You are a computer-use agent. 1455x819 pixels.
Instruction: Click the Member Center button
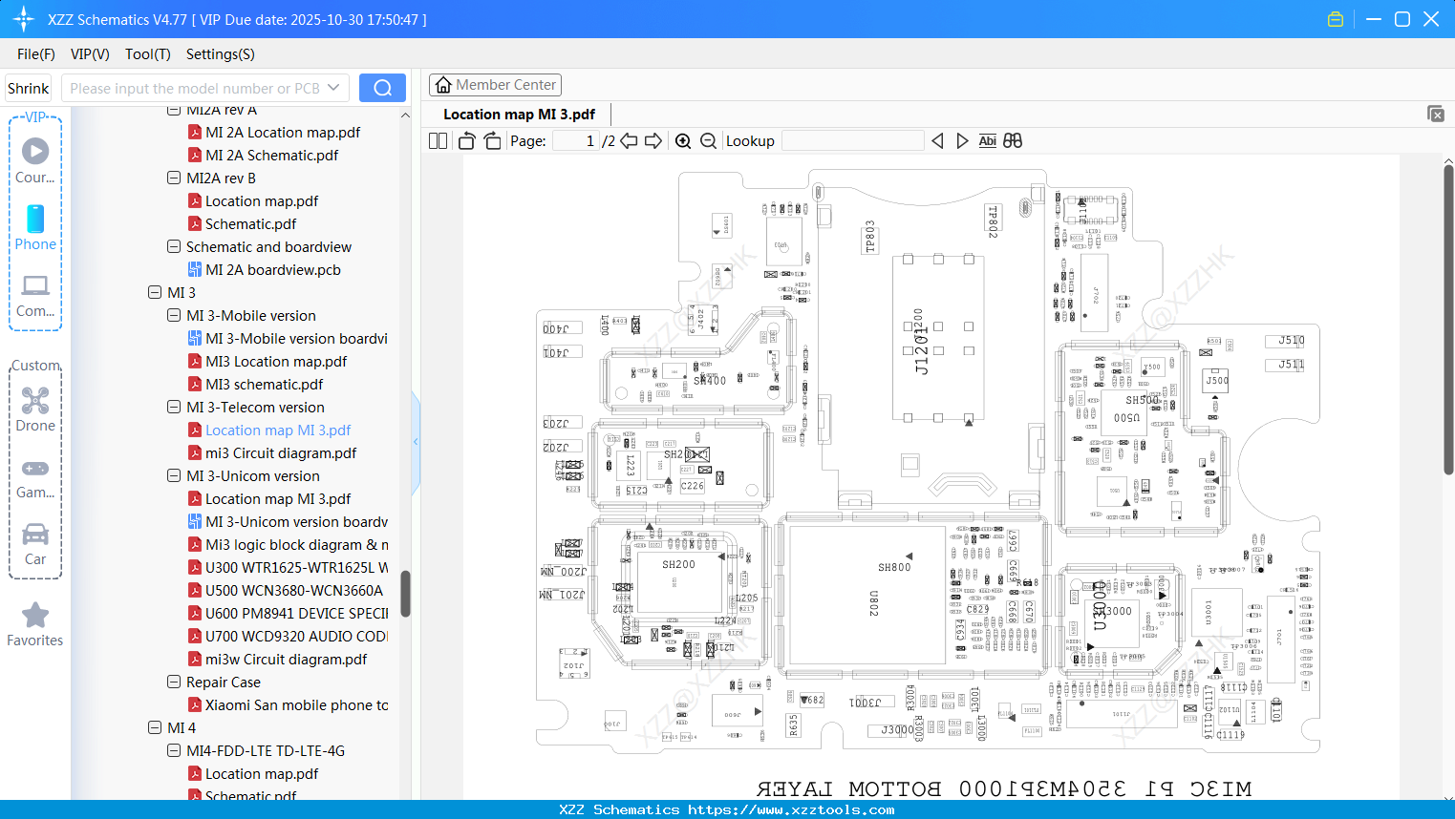pyautogui.click(x=495, y=84)
